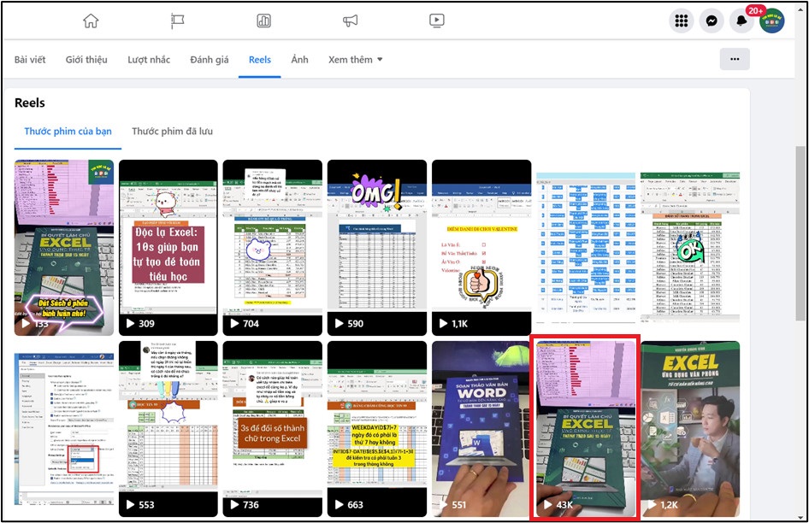Open the Excel reel with 1,2K views

pyautogui.click(x=690, y=429)
